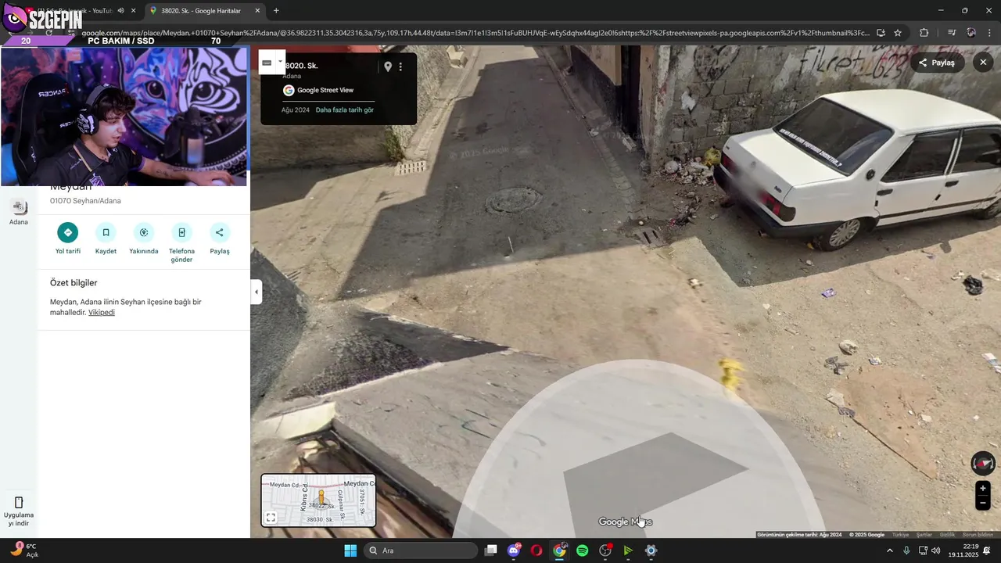Click the Özet bilgiler heading
Image resolution: width=1001 pixels, height=563 pixels.
74,283
